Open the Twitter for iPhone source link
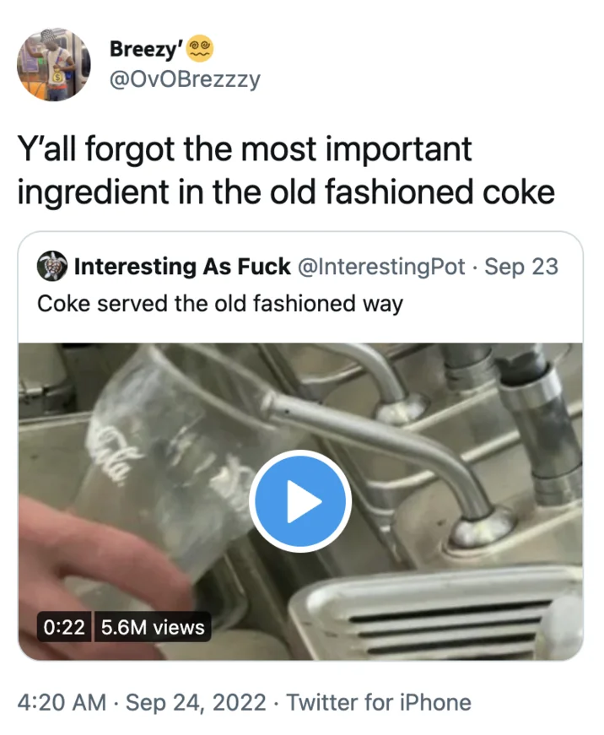This screenshot has width=604, height=735. 379,702
